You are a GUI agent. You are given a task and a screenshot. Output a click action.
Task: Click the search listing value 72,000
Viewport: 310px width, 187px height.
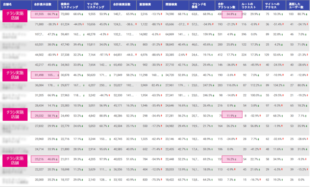(x=65, y=14)
